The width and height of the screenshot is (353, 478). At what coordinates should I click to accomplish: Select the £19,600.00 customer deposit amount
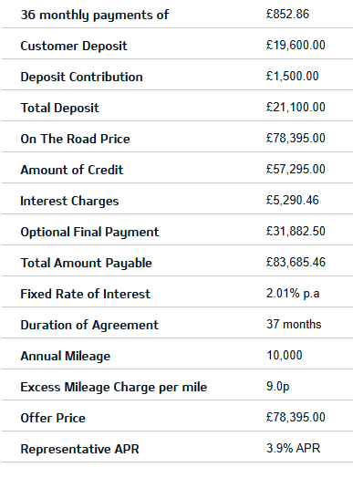point(296,45)
